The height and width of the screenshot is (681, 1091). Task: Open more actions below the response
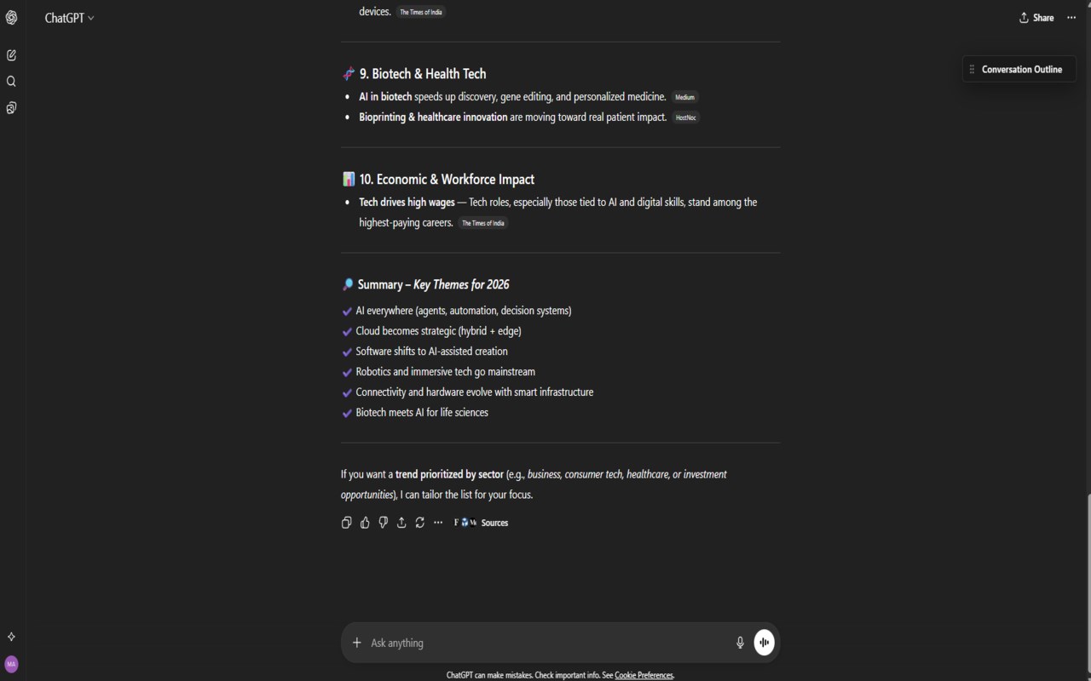point(438,523)
